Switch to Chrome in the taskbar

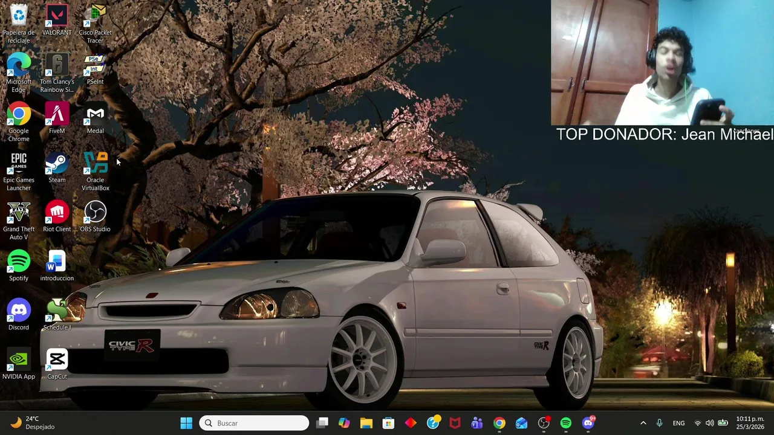[x=499, y=423]
